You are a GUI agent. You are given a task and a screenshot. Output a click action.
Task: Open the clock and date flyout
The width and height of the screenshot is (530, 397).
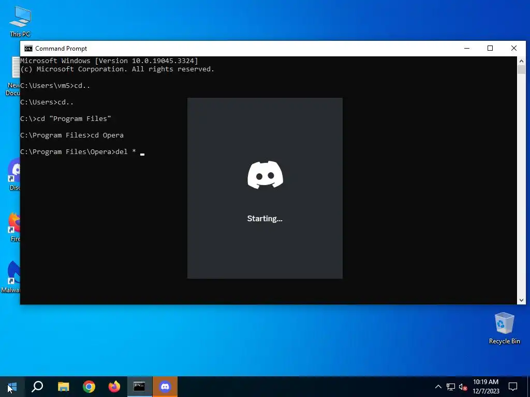(485, 387)
